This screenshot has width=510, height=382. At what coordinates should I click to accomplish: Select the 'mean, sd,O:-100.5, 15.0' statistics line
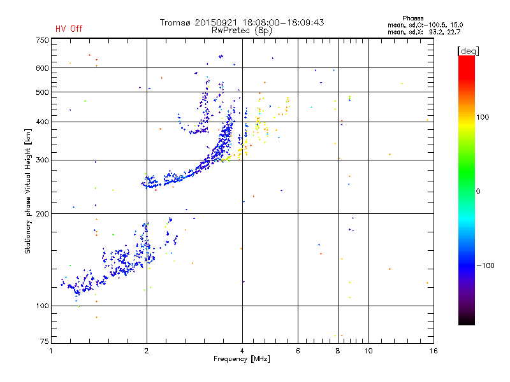pyautogui.click(x=425, y=25)
